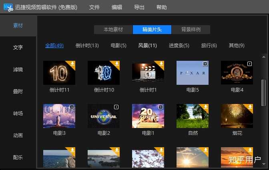Viewport: 269px width, 170px height.
Task: Open the 帮助 menu
Action: point(162,7)
